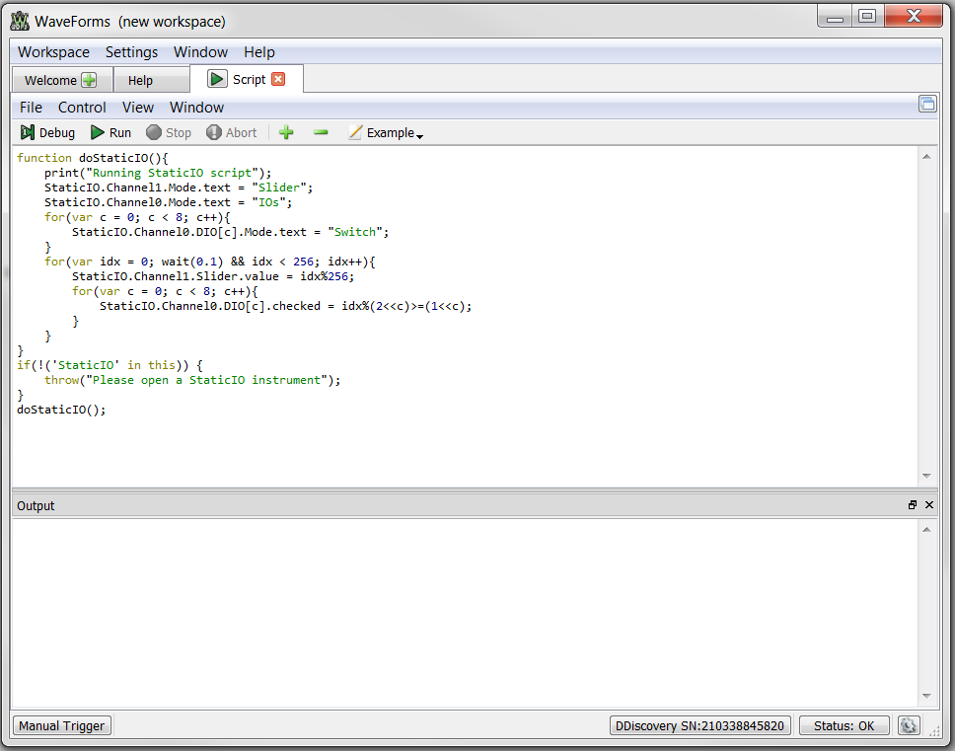The height and width of the screenshot is (751, 955).
Task: Close the Script tab with red X
Action: coord(278,79)
